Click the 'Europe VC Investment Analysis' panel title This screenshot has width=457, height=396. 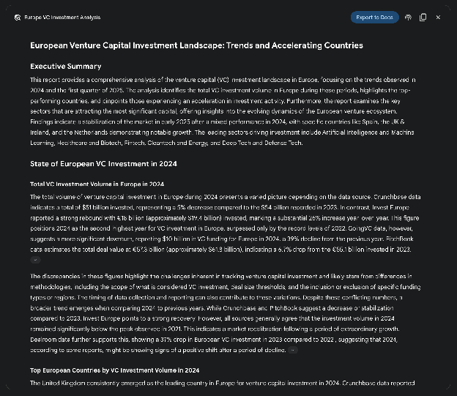(x=62, y=18)
